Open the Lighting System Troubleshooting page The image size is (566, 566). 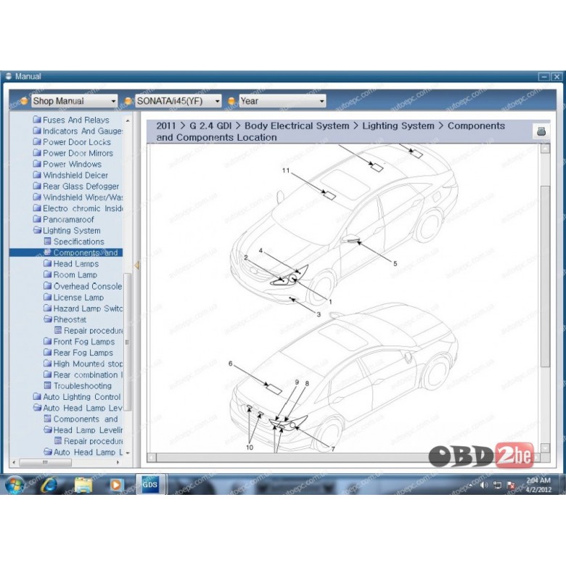point(78,386)
